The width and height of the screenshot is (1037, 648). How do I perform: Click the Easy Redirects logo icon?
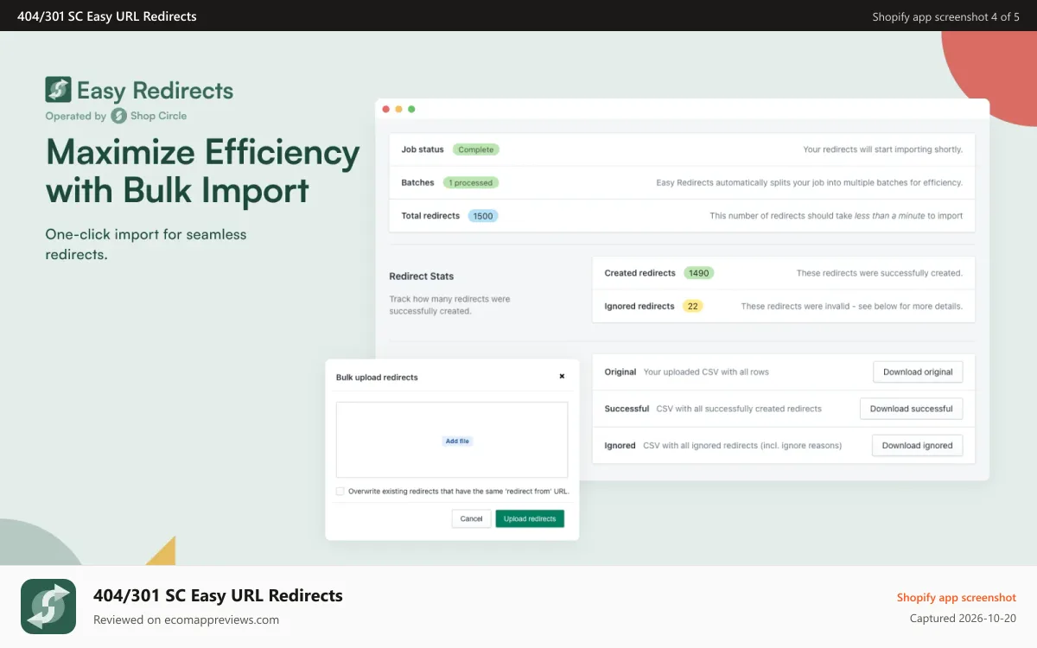tap(58, 90)
